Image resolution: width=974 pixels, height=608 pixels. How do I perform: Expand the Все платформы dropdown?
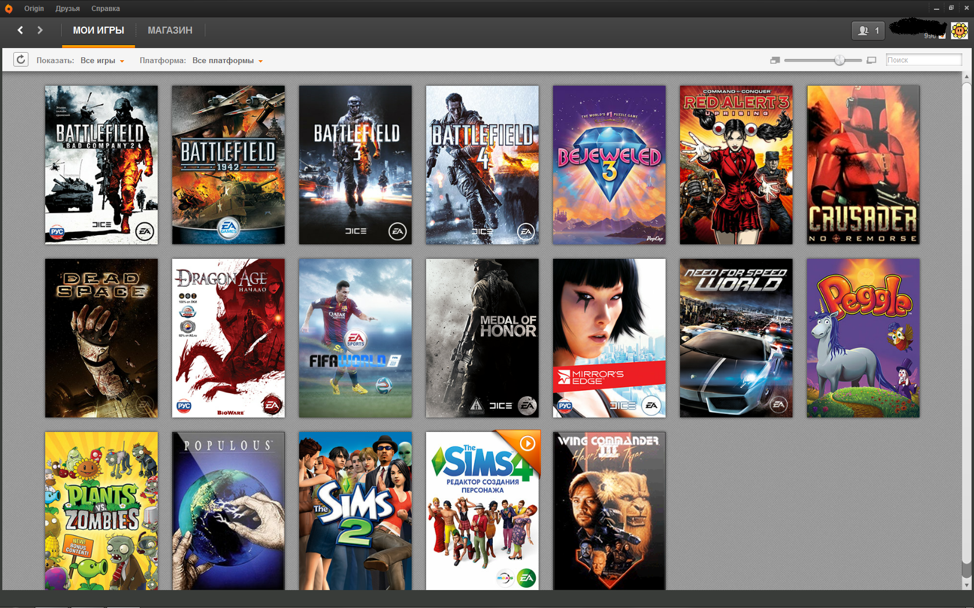pos(227,61)
